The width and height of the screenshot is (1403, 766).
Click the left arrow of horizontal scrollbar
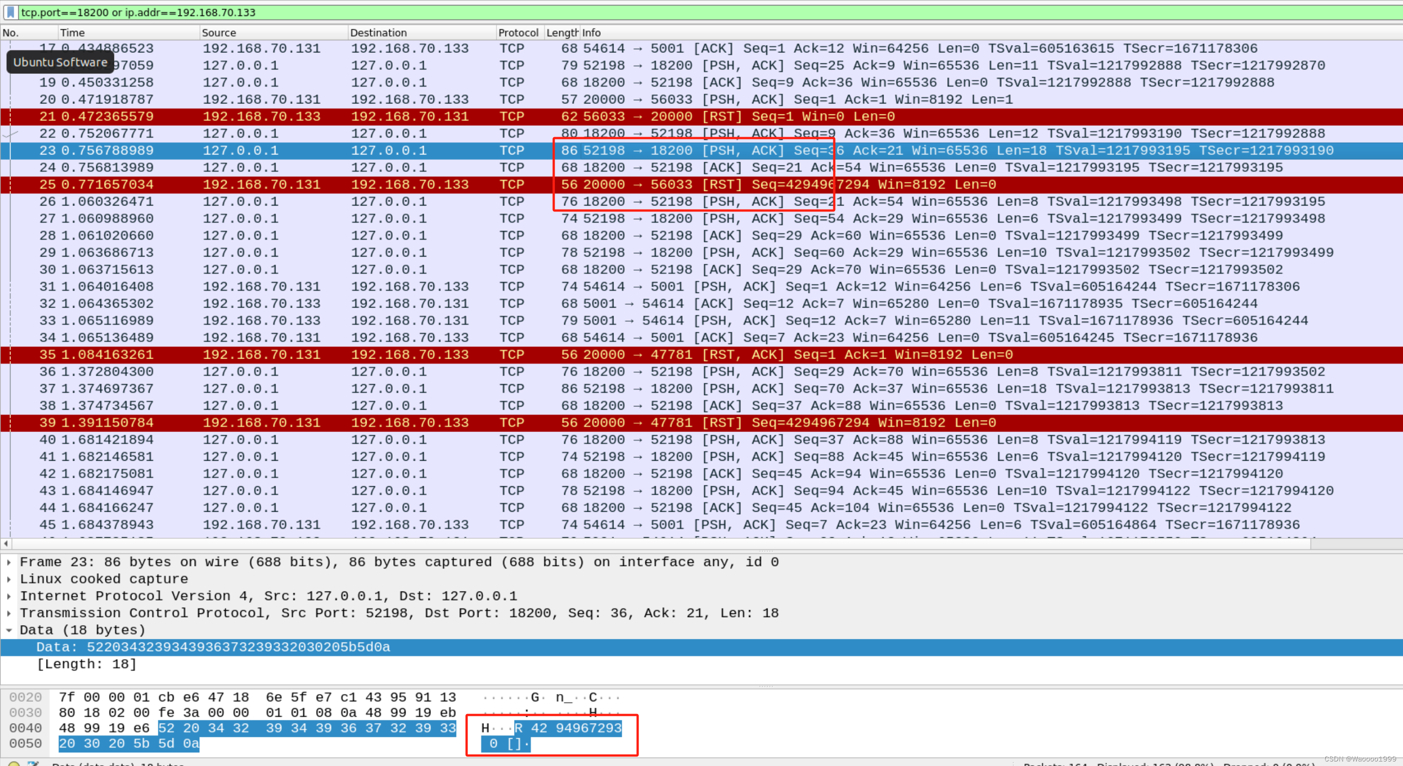pos(6,544)
